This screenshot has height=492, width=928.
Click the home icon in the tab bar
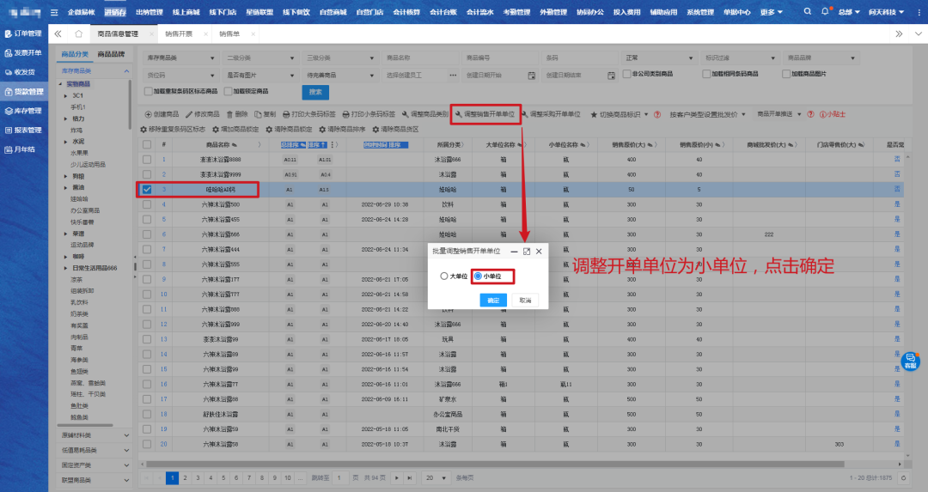(79, 33)
